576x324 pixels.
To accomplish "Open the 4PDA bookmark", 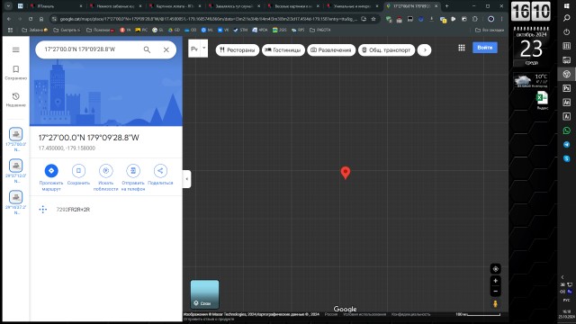I will (x=260, y=30).
